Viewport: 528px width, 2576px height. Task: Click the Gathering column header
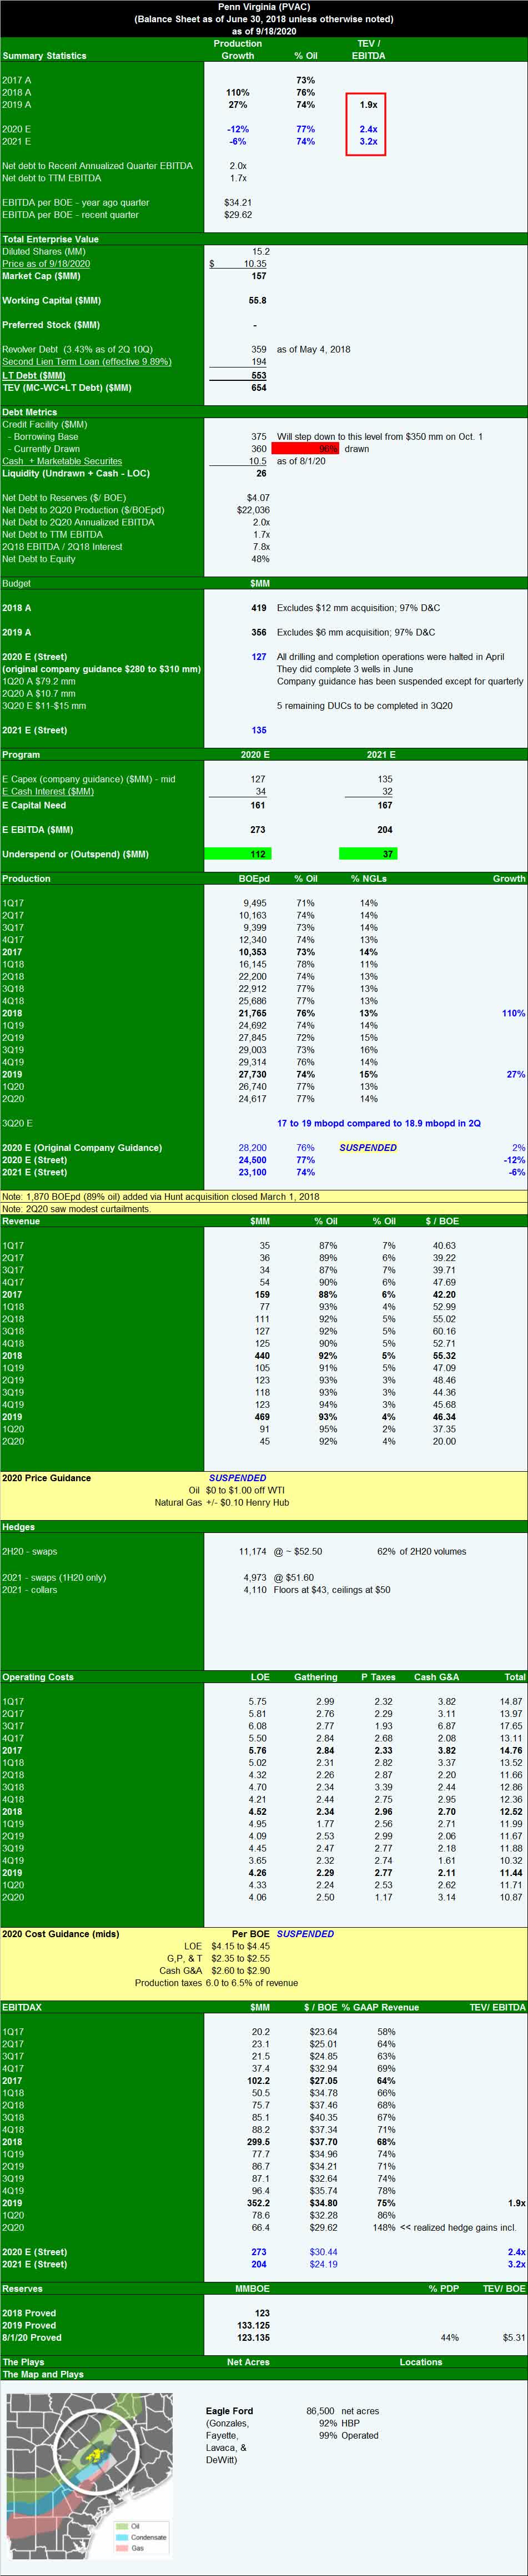click(315, 1677)
